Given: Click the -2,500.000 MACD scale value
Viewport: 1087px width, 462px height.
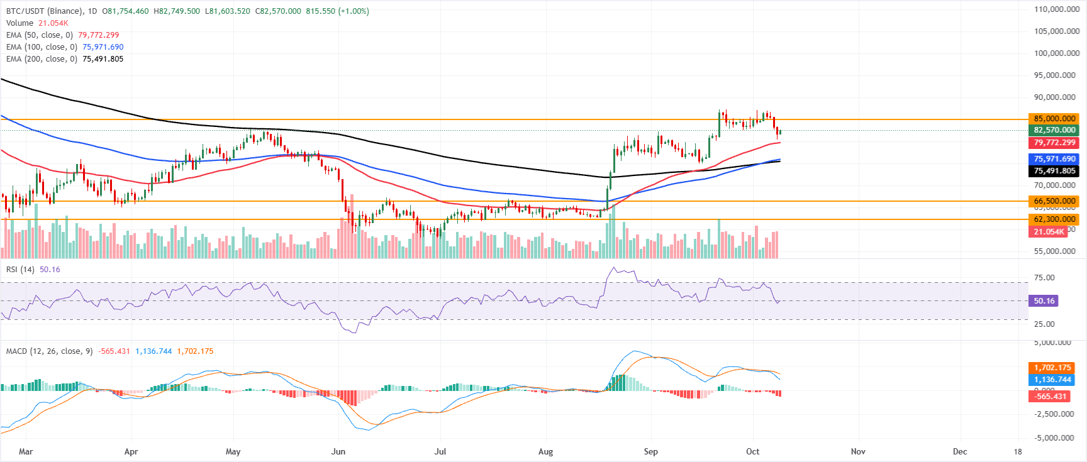Looking at the screenshot, I should 1054,414.
